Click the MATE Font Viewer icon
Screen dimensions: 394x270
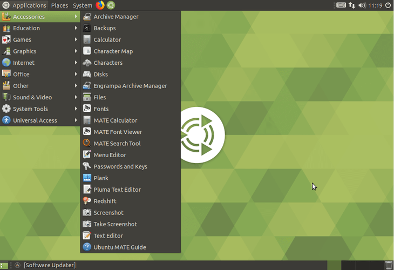point(87,132)
